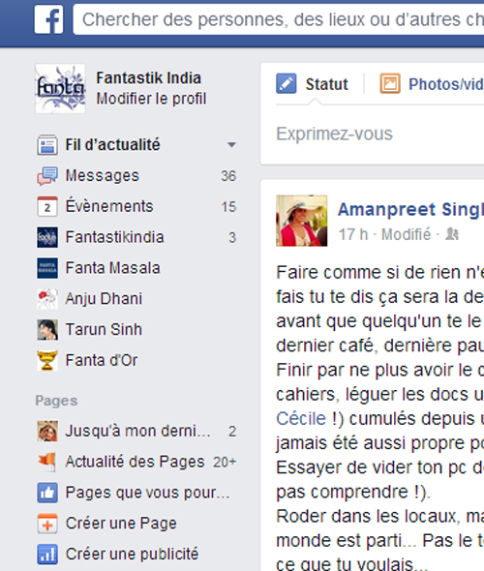This screenshot has width=484, height=571.
Task: Switch to the Photos/vidéos tab
Action: pos(432,84)
